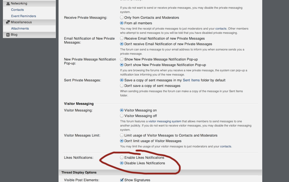Image resolution: width=289 pixels, height=182 pixels.
Task: Open Event Reminders in sidebar
Action: coord(23,16)
